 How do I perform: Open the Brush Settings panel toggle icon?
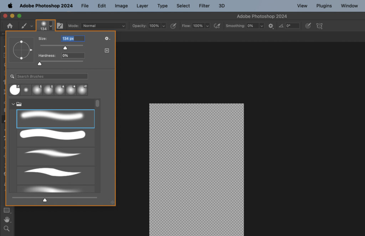coord(60,26)
